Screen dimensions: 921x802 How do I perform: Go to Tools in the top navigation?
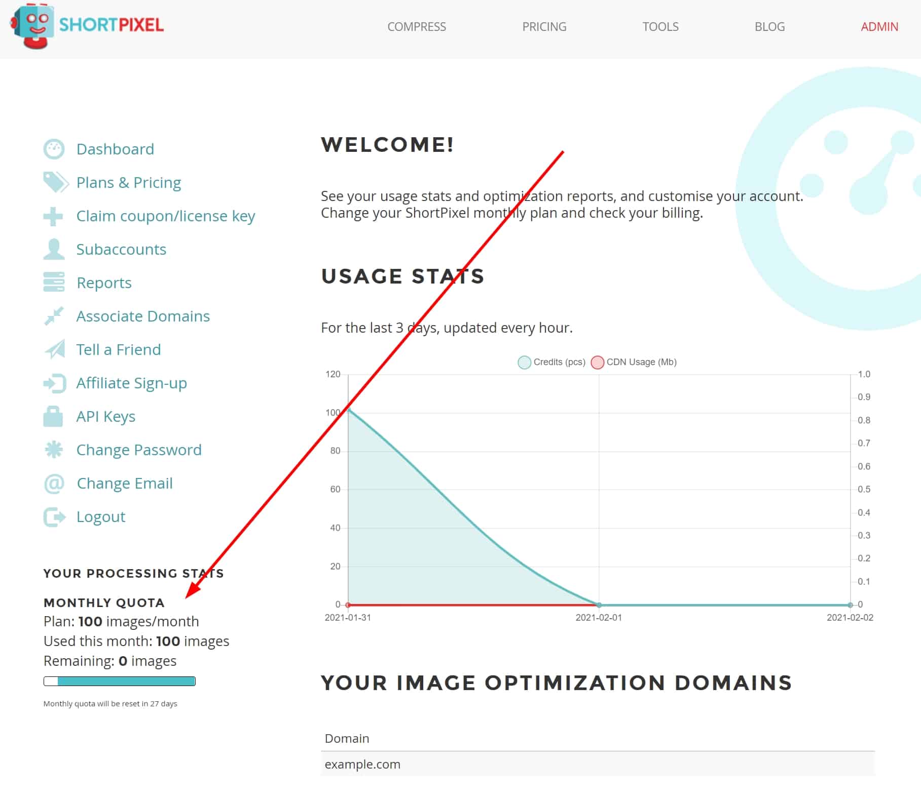tap(660, 27)
